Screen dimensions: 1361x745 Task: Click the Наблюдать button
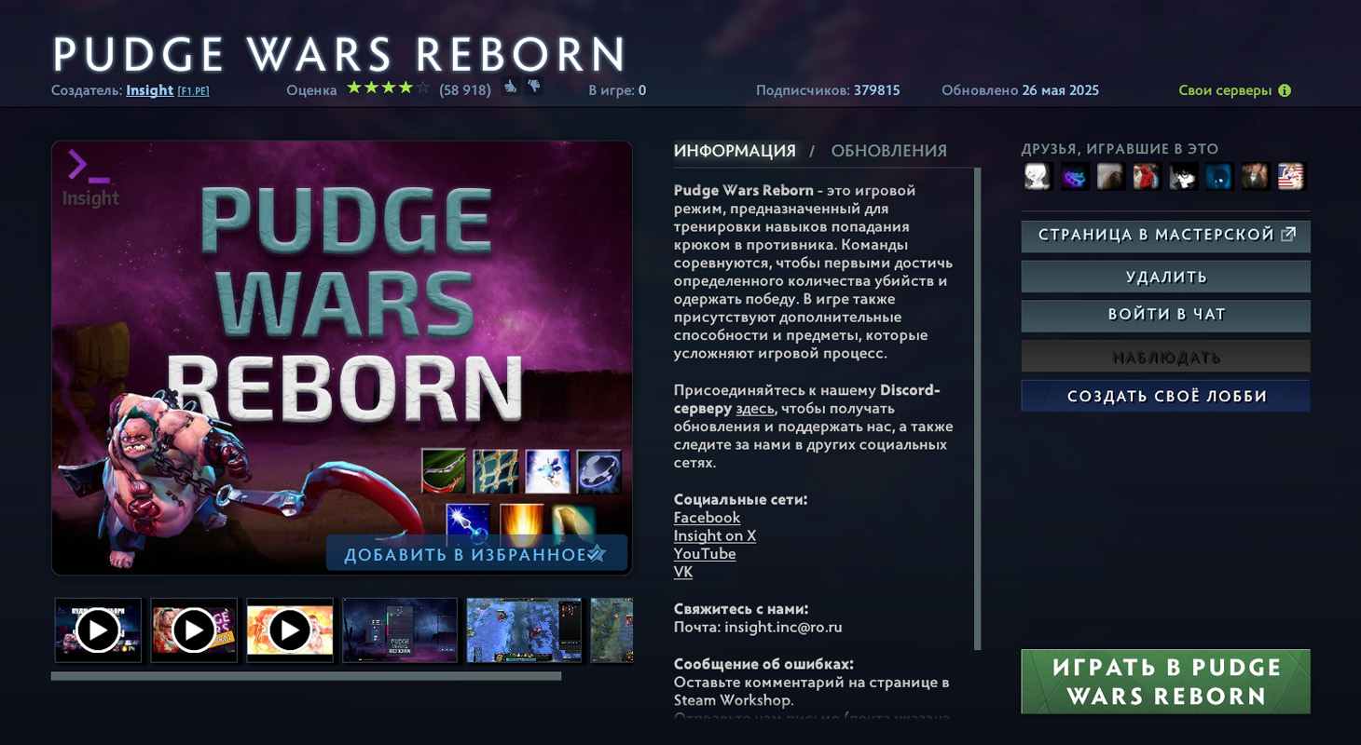click(1166, 357)
